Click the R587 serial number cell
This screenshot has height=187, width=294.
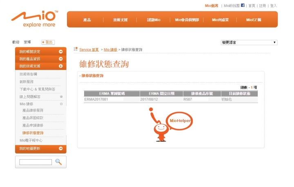[202, 99]
